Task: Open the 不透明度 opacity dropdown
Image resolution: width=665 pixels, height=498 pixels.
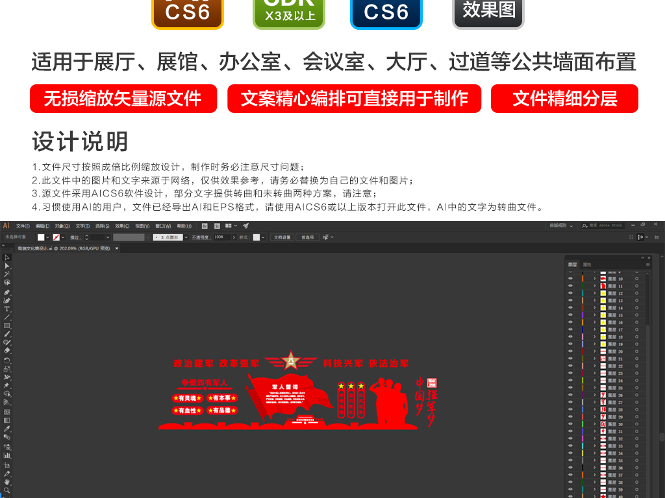Action: click(x=234, y=236)
